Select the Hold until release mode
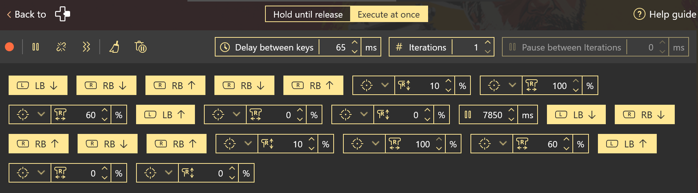698x193 pixels. 308,14
